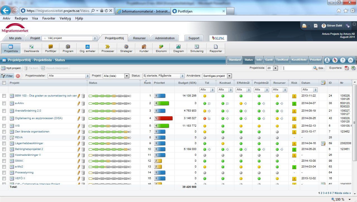
Task: Open the Dashboards view
Action: click(x=31, y=48)
